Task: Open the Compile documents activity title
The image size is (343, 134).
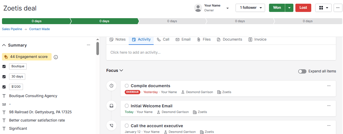Action: tap(151, 86)
